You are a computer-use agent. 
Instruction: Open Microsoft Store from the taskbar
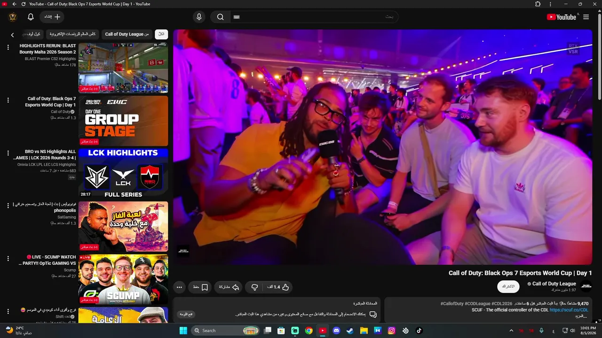(x=281, y=330)
